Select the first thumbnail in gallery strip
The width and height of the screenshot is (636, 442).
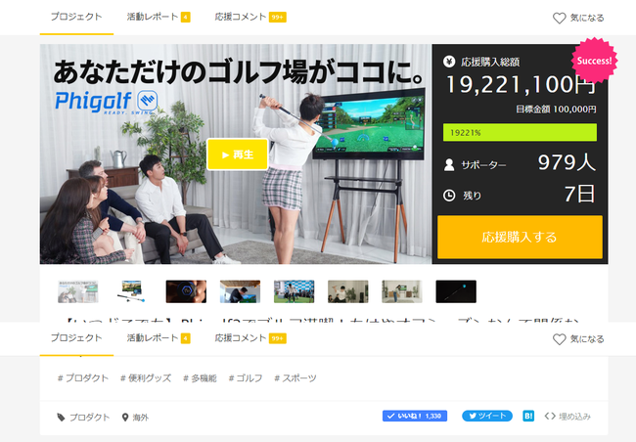(x=77, y=291)
